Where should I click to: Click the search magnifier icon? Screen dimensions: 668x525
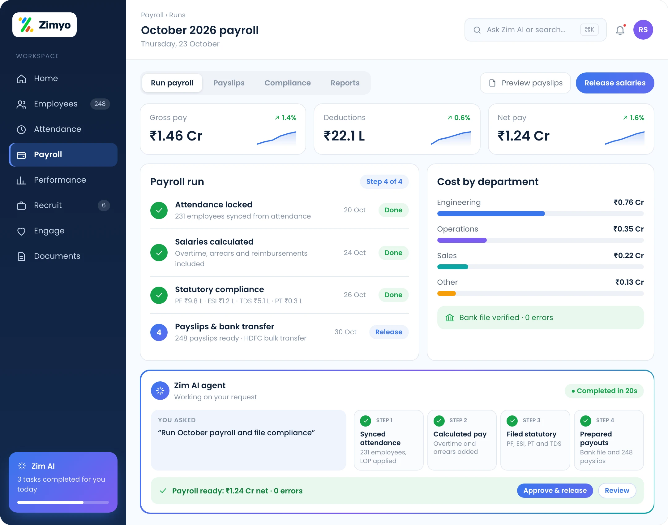477,30
